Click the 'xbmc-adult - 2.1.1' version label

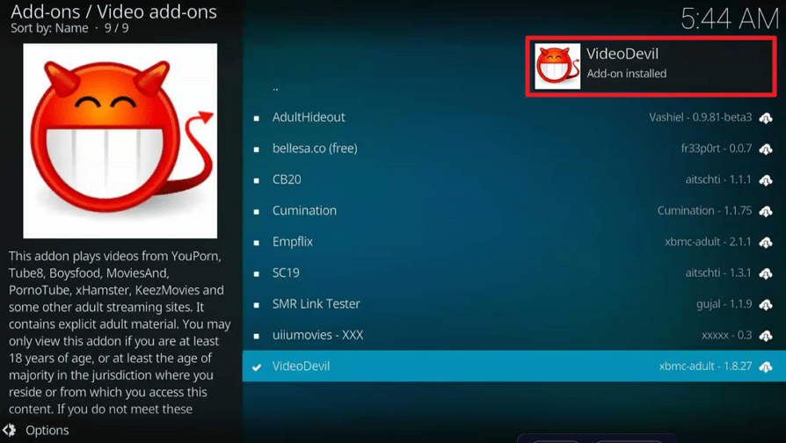(x=709, y=242)
